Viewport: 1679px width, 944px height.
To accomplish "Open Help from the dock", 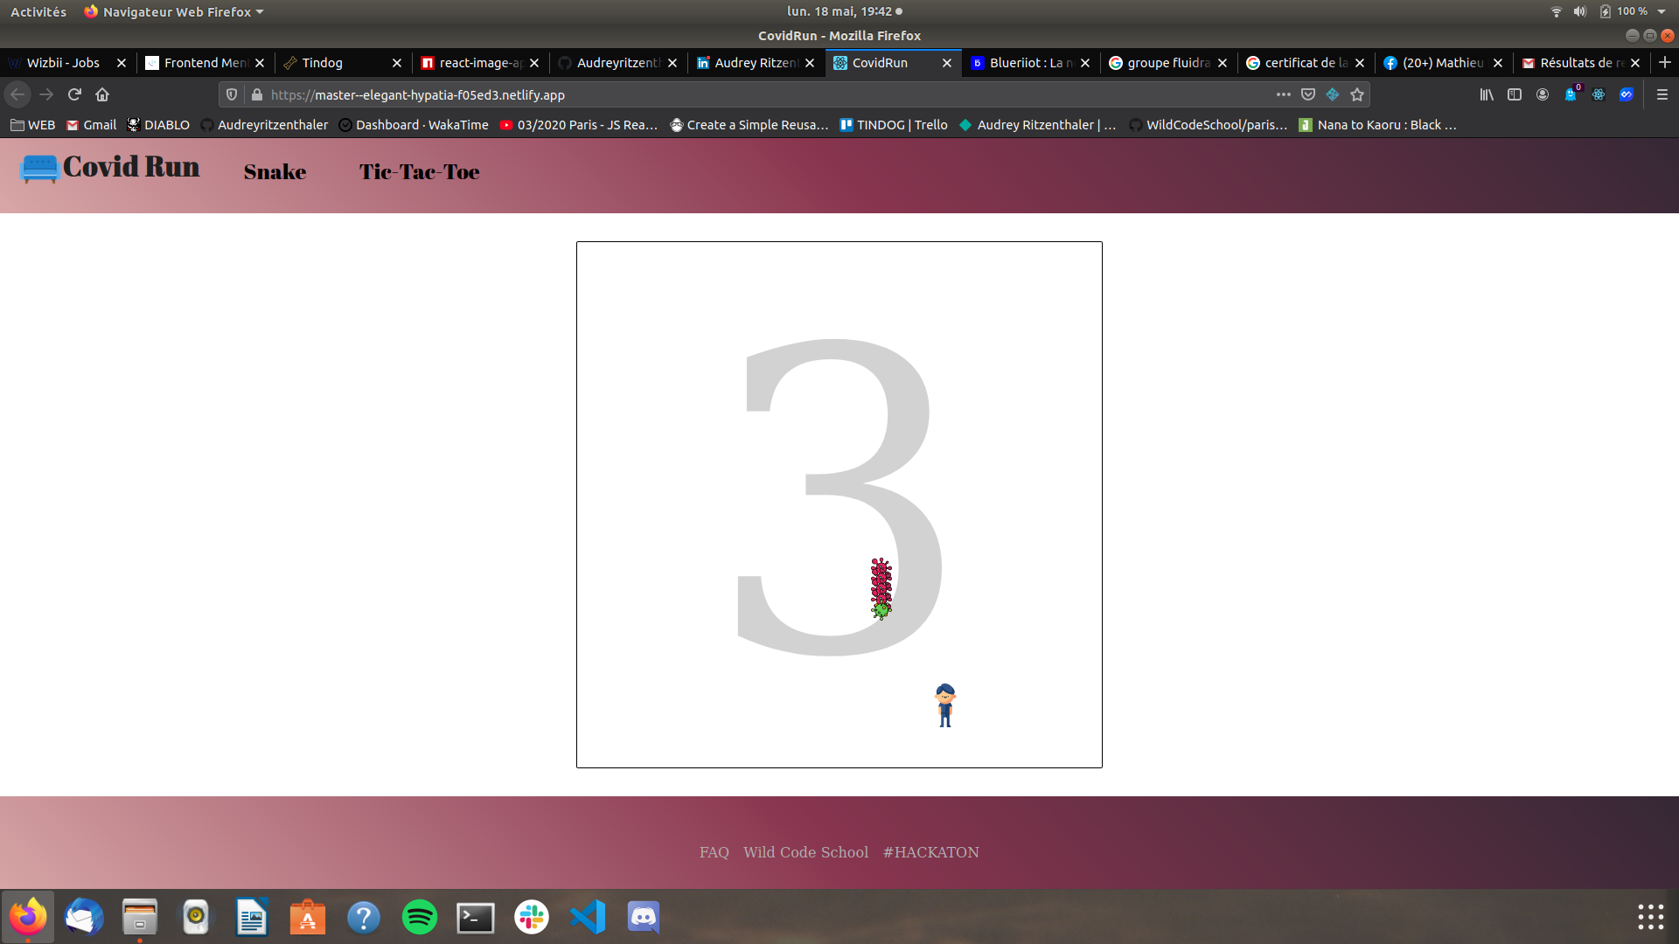I will 364,917.
